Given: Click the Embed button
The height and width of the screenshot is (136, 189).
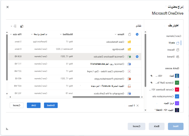Looking at the screenshot, I should (x=51, y=105).
